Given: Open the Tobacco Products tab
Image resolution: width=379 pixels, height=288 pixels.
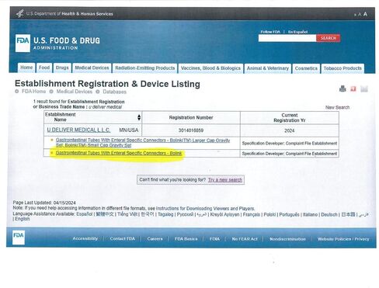Looking at the screenshot, I should tap(342, 68).
